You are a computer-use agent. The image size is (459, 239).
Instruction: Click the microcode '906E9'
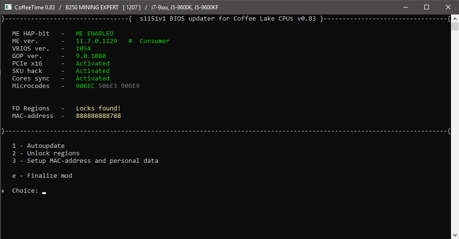click(130, 86)
